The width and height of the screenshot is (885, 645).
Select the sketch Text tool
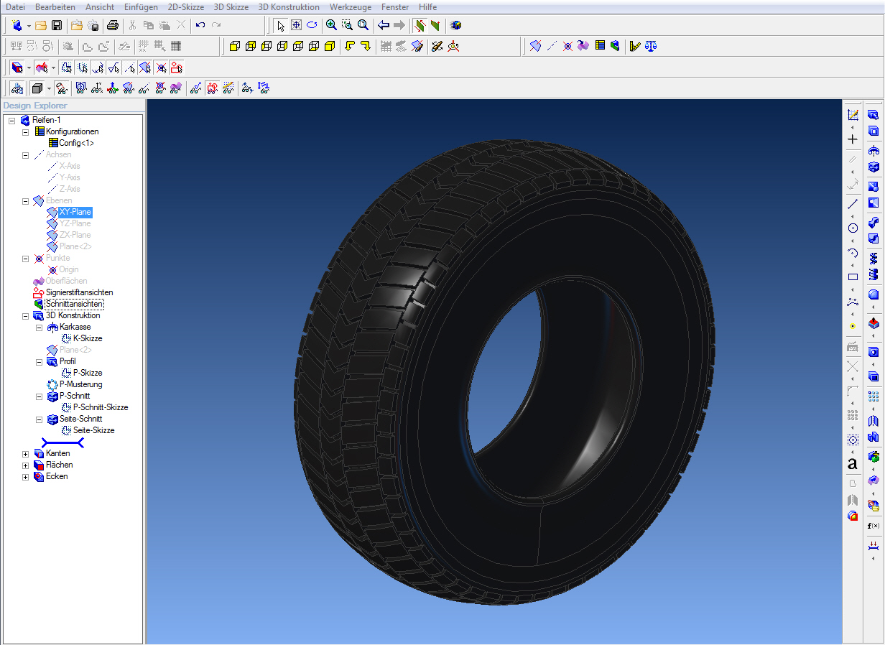click(x=853, y=464)
